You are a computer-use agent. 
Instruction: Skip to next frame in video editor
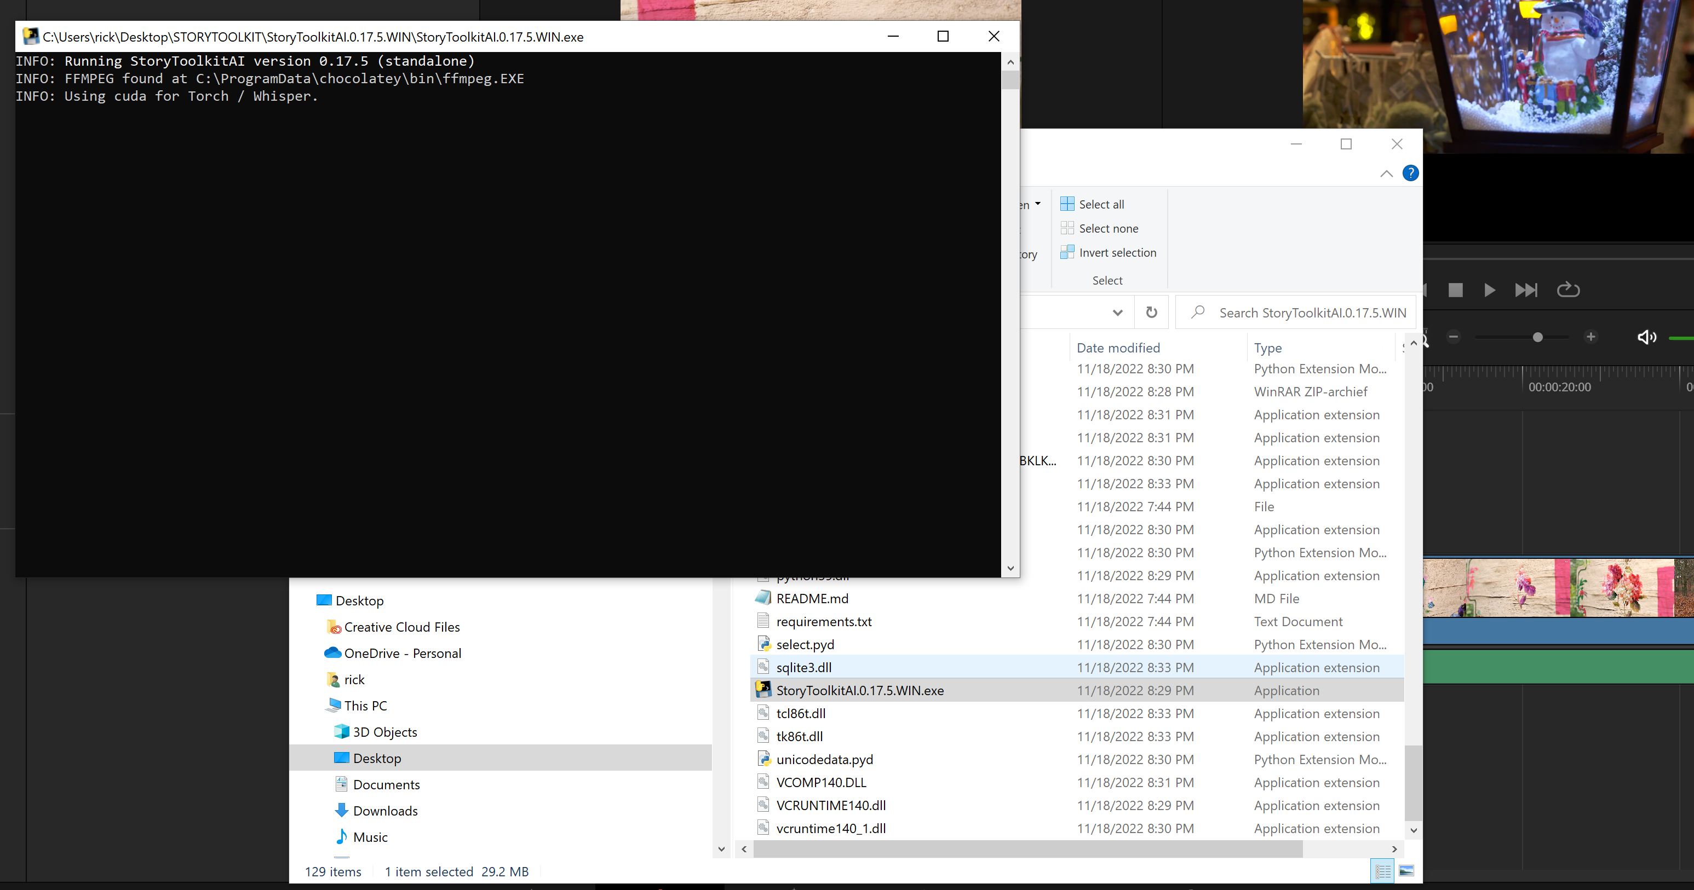point(1526,290)
